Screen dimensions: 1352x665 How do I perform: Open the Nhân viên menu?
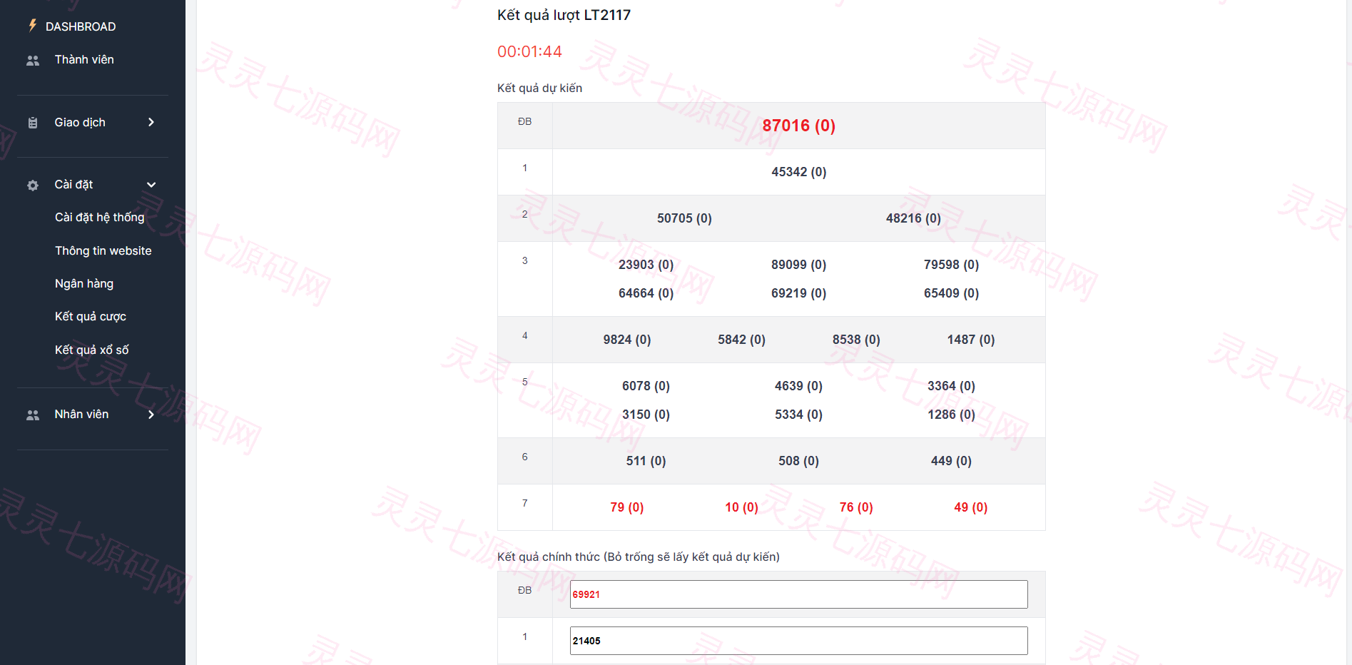(x=81, y=414)
